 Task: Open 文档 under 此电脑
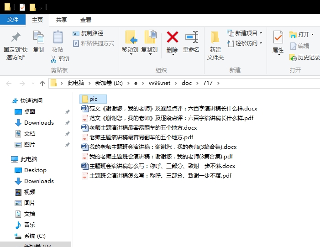coord(25,214)
